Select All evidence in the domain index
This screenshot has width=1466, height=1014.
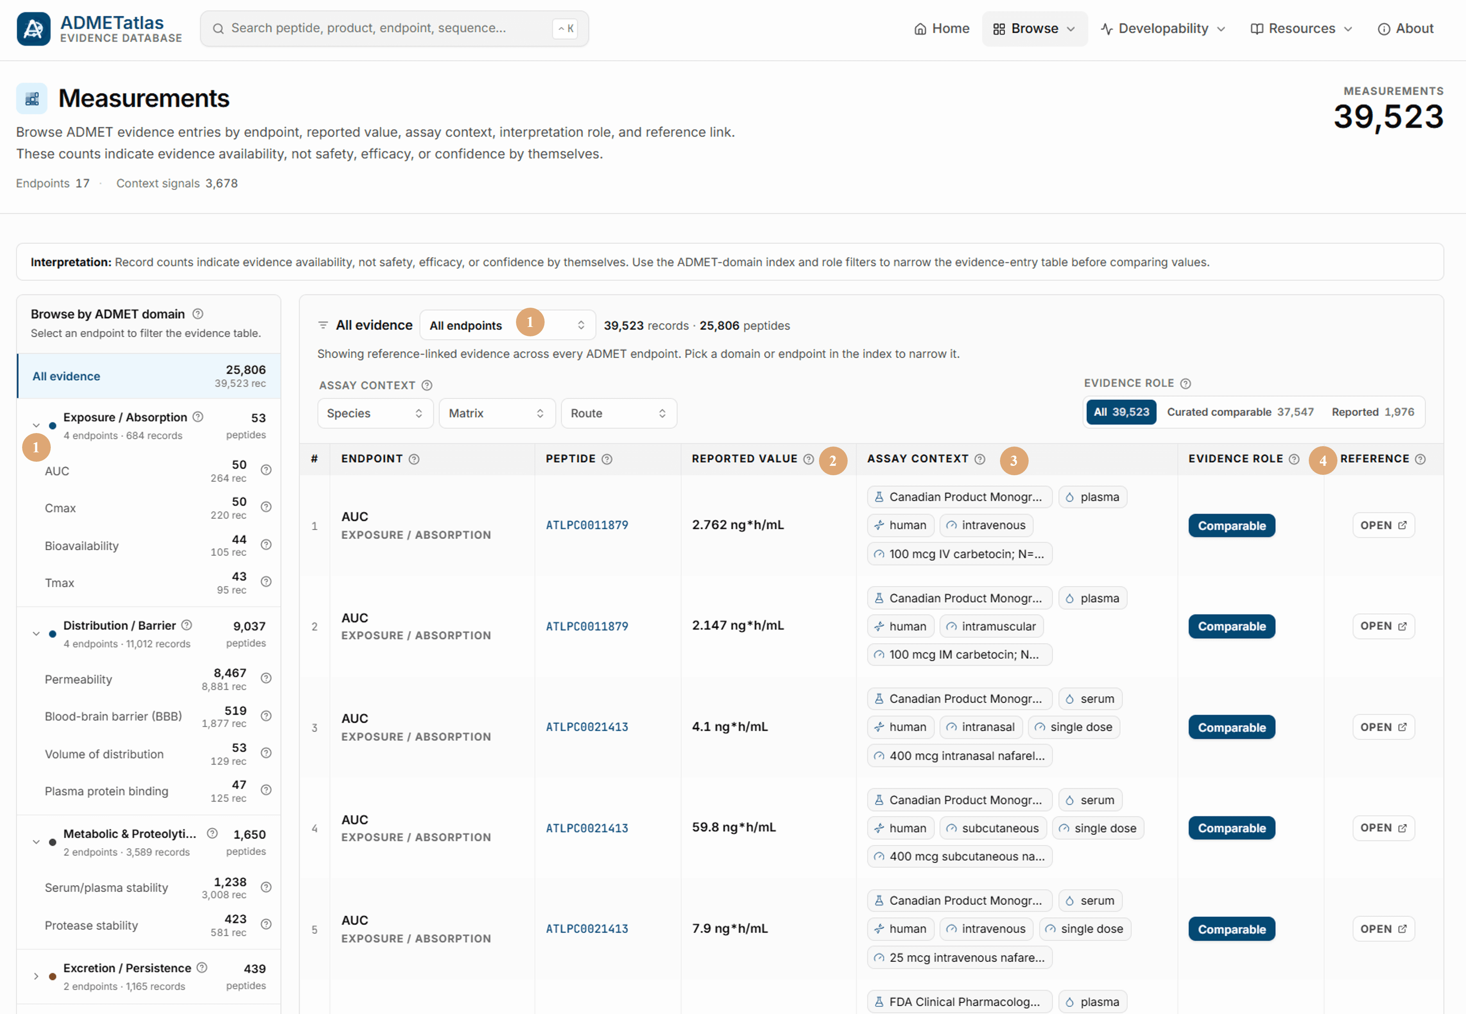pos(149,376)
